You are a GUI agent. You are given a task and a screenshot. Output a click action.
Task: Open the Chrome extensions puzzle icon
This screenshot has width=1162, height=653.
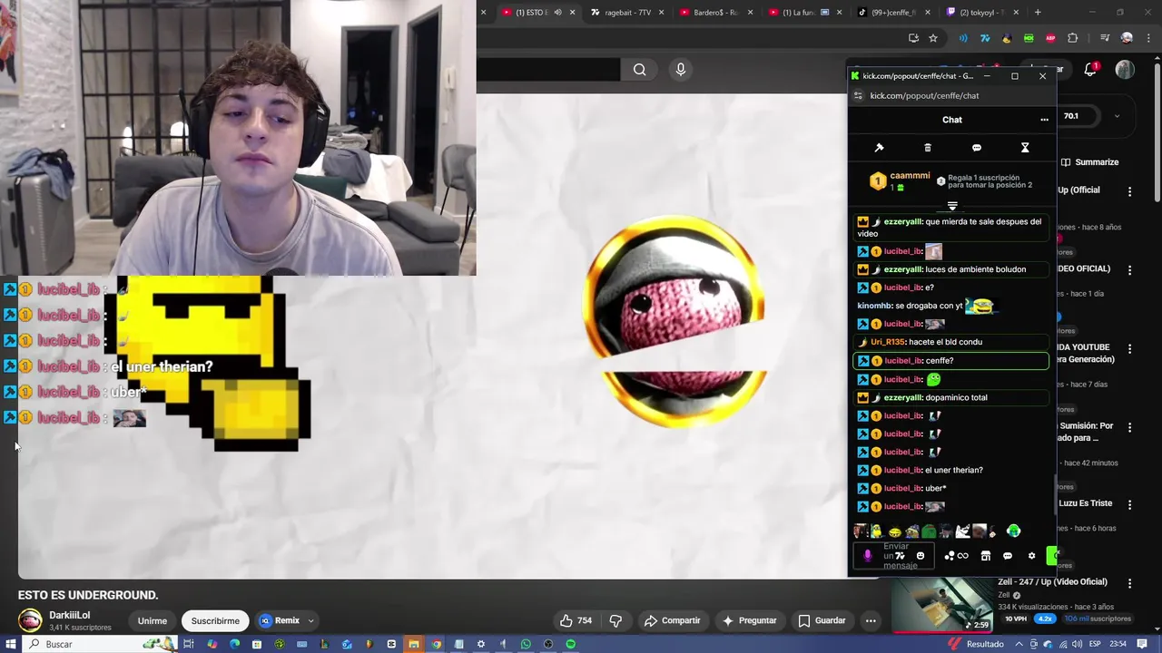1072,38
